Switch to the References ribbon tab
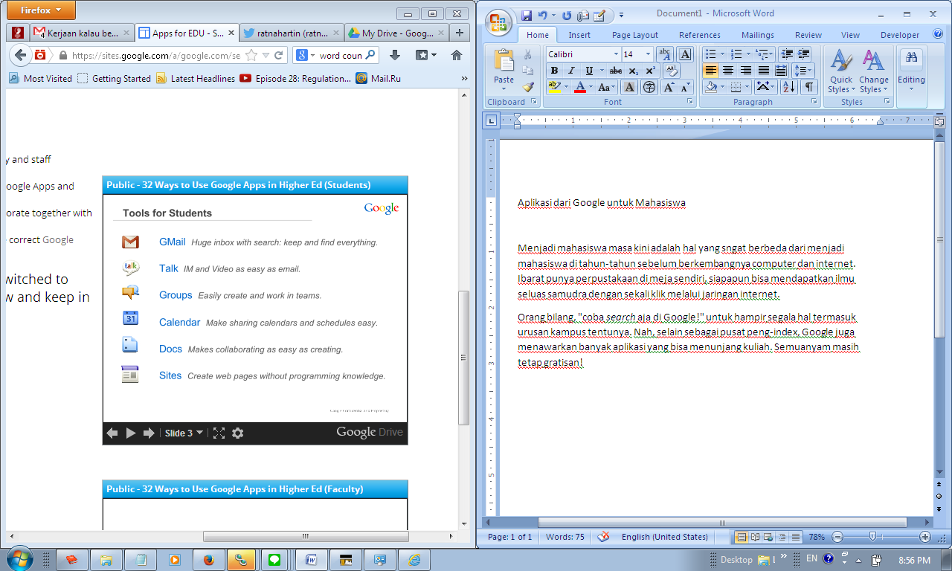This screenshot has width=952, height=571. click(x=700, y=35)
